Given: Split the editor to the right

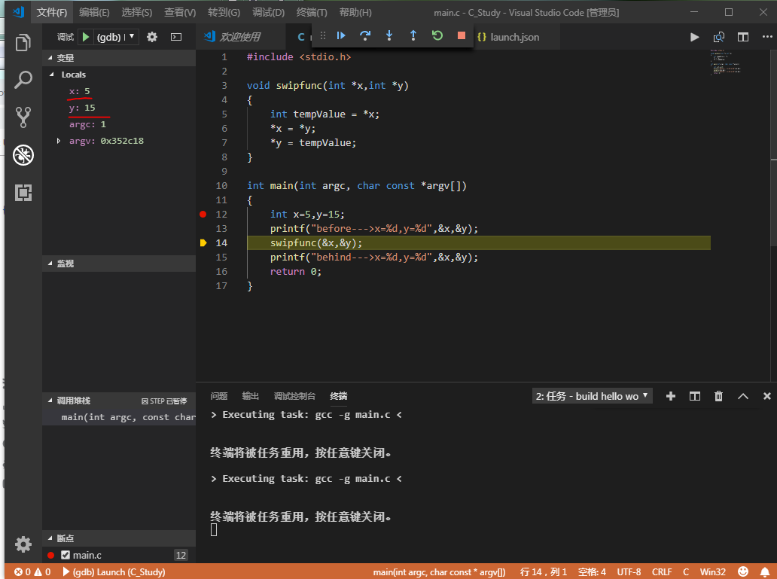Looking at the screenshot, I should point(743,37).
